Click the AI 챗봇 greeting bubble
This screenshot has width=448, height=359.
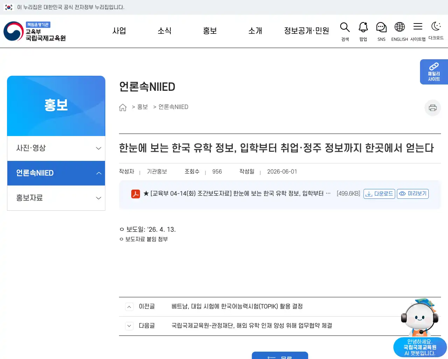(420, 347)
